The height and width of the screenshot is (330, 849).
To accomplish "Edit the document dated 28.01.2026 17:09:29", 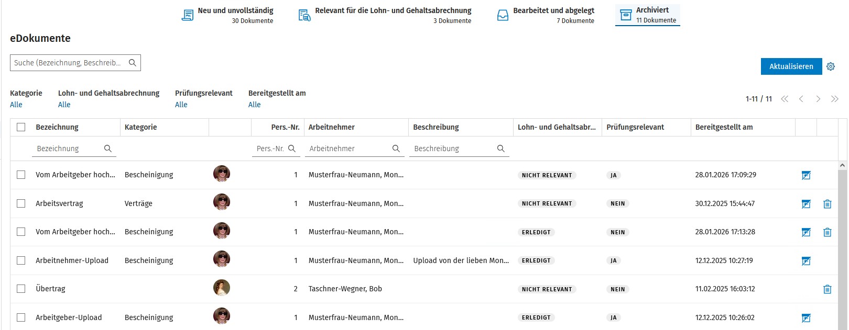I will (806, 175).
